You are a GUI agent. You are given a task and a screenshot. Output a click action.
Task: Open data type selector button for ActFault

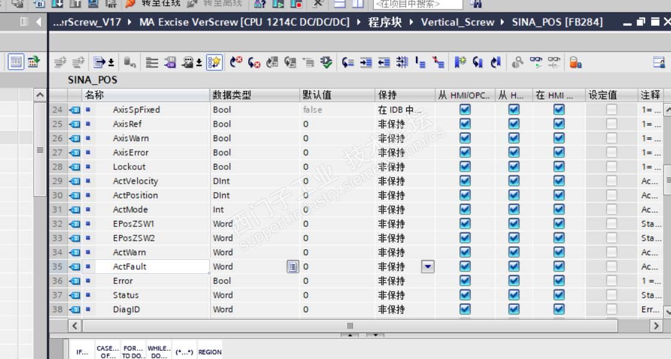[x=293, y=267]
